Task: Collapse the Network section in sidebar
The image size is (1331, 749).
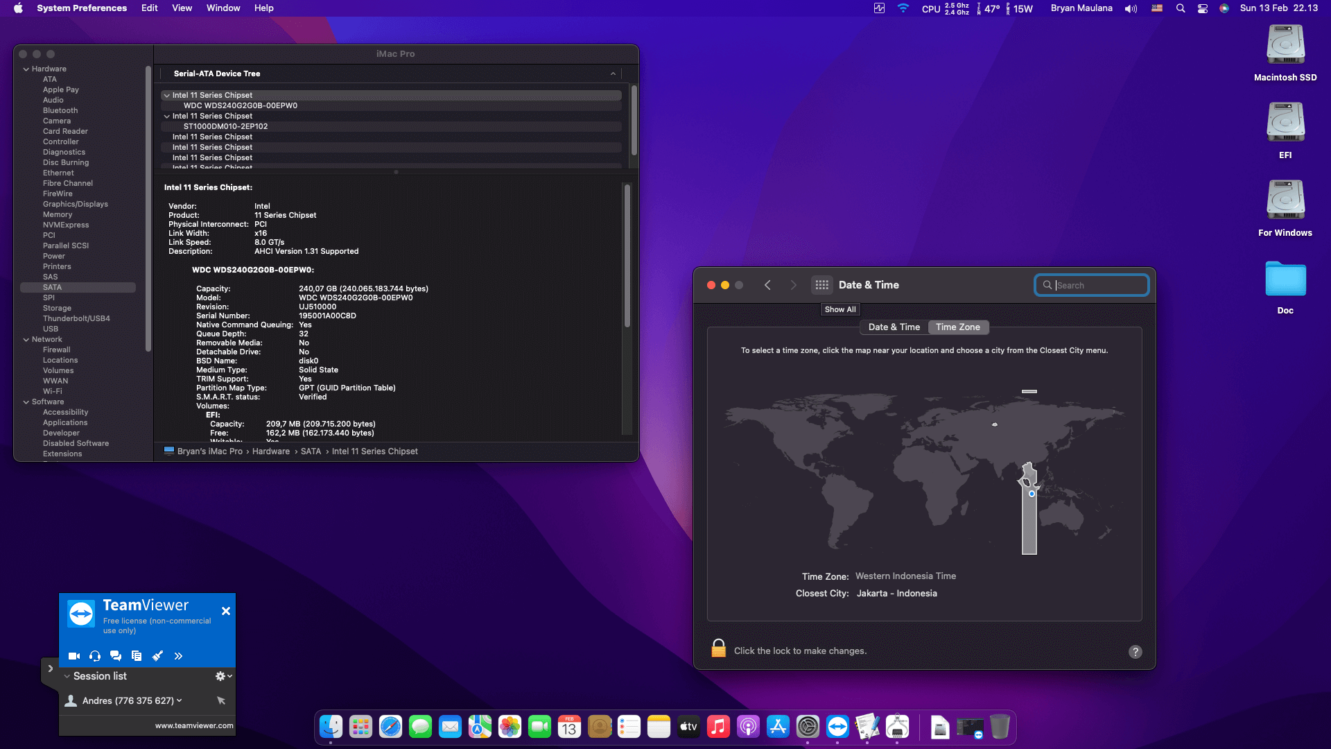Action: (26, 340)
